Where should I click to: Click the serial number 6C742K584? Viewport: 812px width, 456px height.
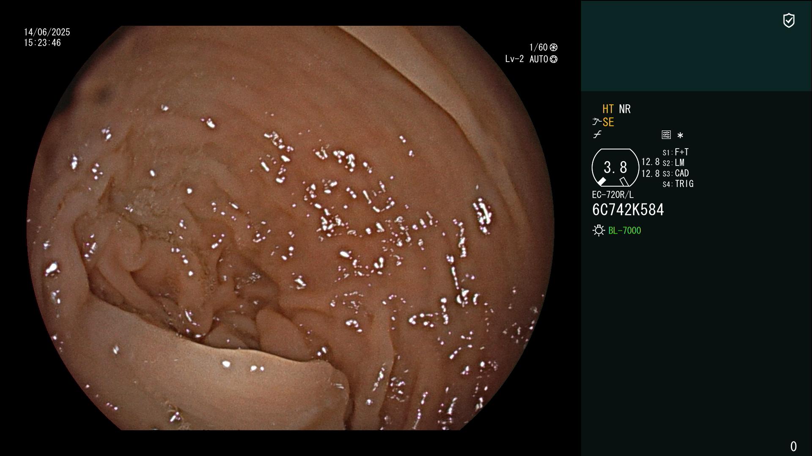click(x=628, y=210)
